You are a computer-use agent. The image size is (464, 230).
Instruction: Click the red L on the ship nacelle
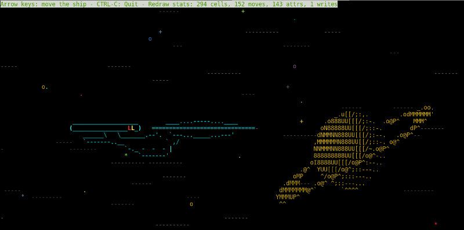click(129, 128)
